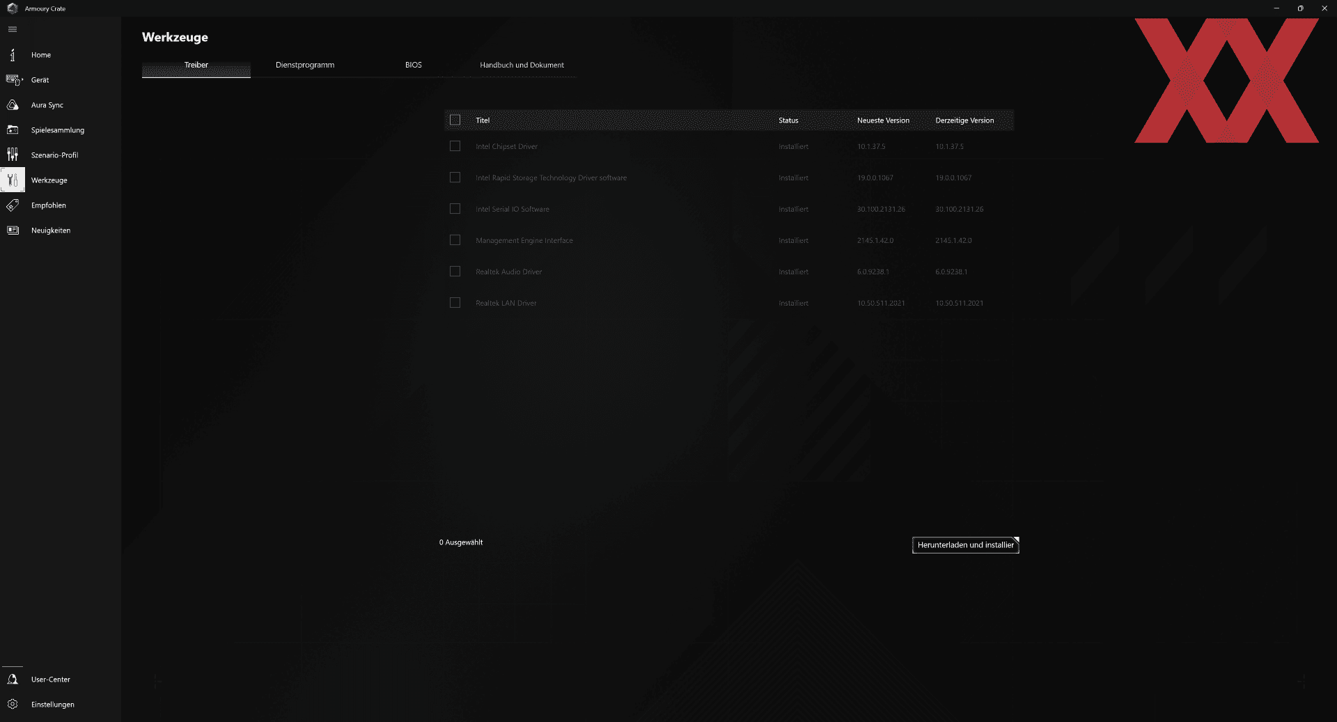This screenshot has height=722, width=1337.
Task: Go to Neuigkeiten in the sidebar
Action: [x=51, y=230]
